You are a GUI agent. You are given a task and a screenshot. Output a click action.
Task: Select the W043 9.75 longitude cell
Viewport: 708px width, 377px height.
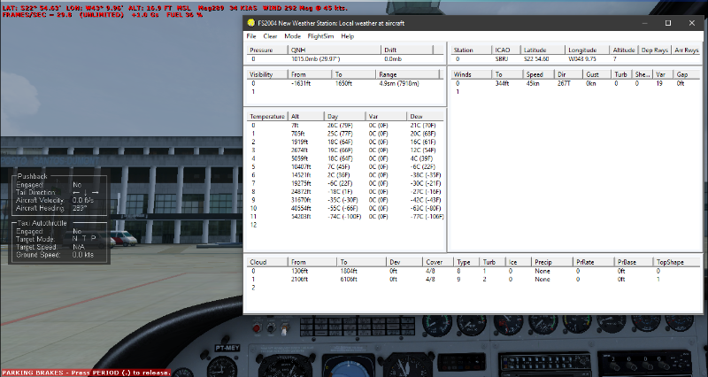coord(582,58)
